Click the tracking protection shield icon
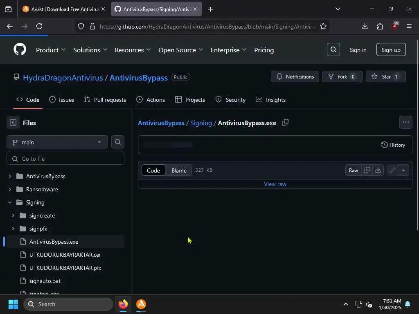This screenshot has width=419, height=314. (81, 26)
